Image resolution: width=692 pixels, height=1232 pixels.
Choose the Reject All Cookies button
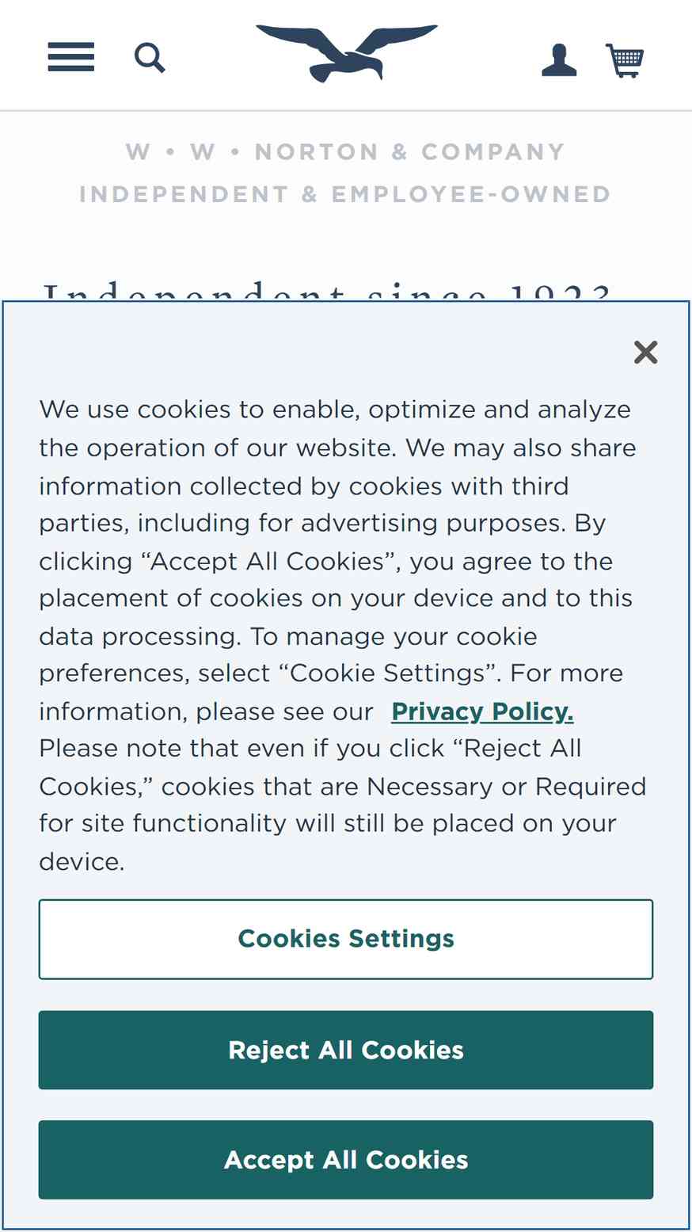[x=346, y=1050]
